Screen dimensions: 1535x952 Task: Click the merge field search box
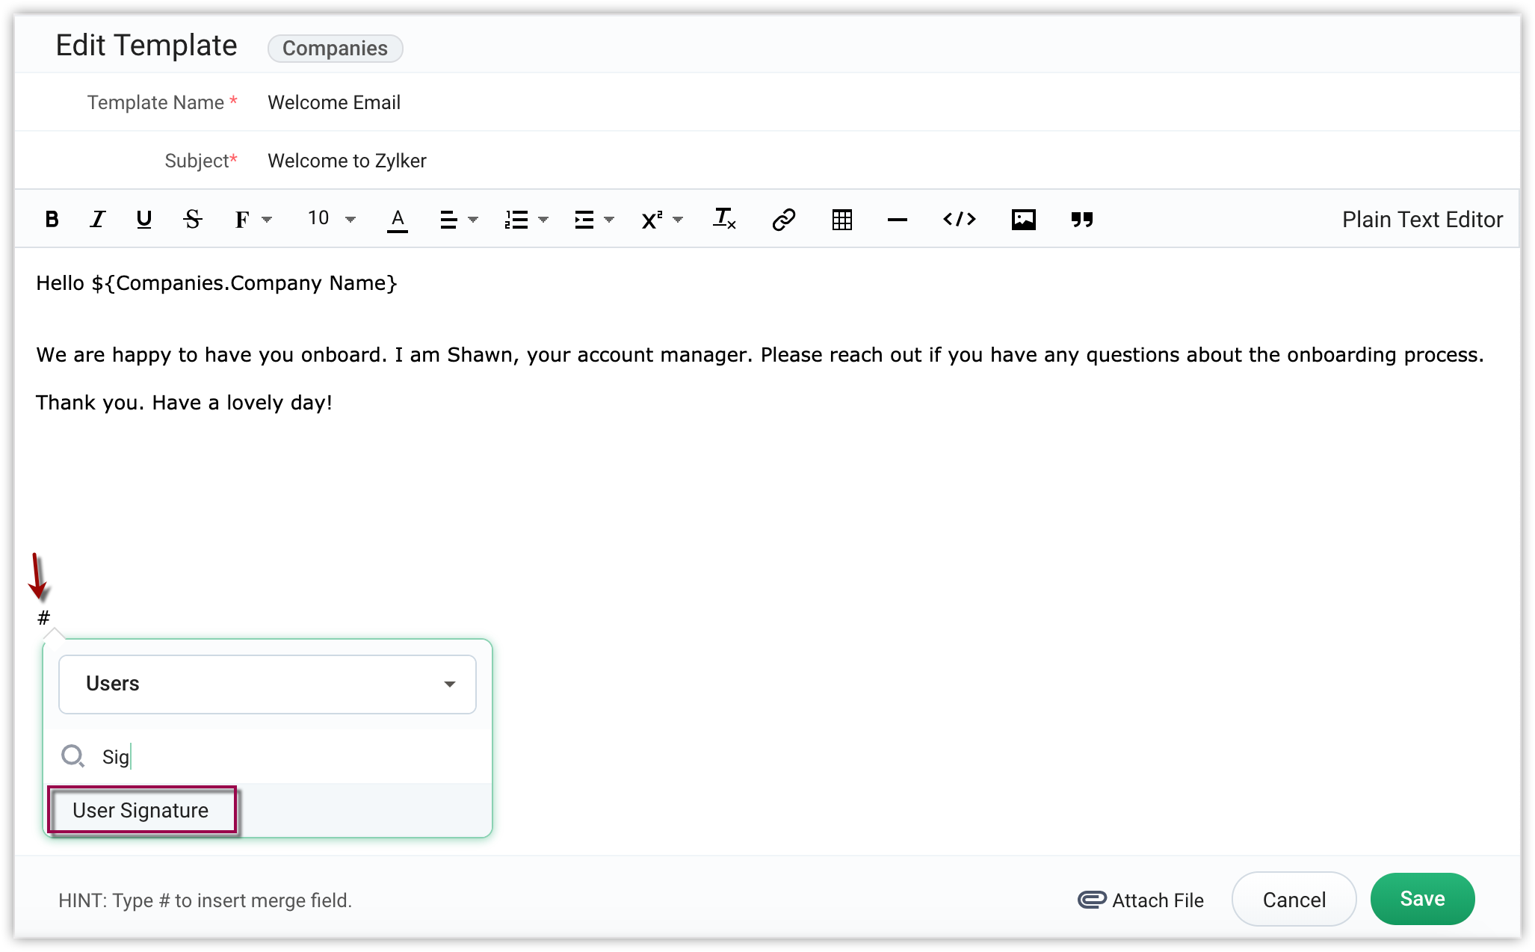[x=284, y=756]
